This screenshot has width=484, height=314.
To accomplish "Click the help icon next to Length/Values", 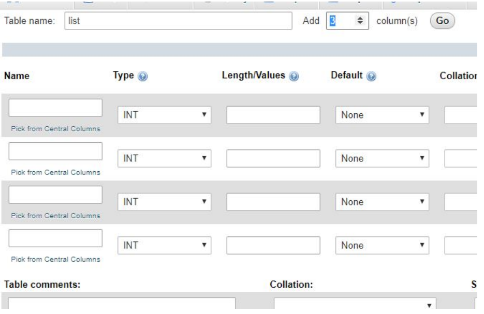I will tap(294, 76).
